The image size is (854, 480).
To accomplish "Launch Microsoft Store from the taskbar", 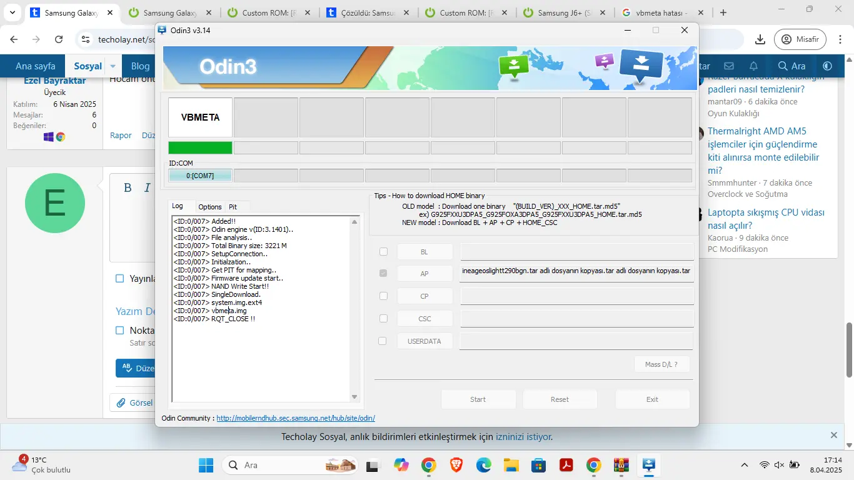I will (x=539, y=465).
